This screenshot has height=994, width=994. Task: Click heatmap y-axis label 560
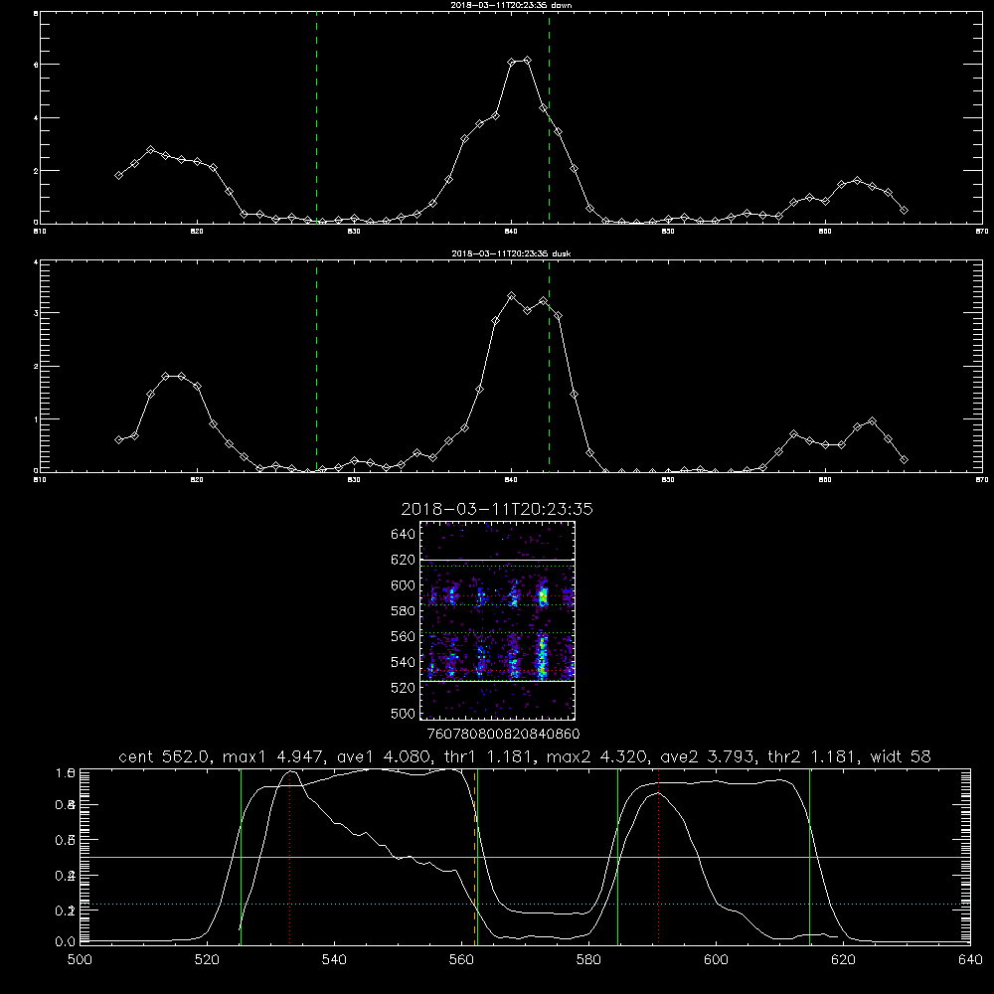click(403, 636)
